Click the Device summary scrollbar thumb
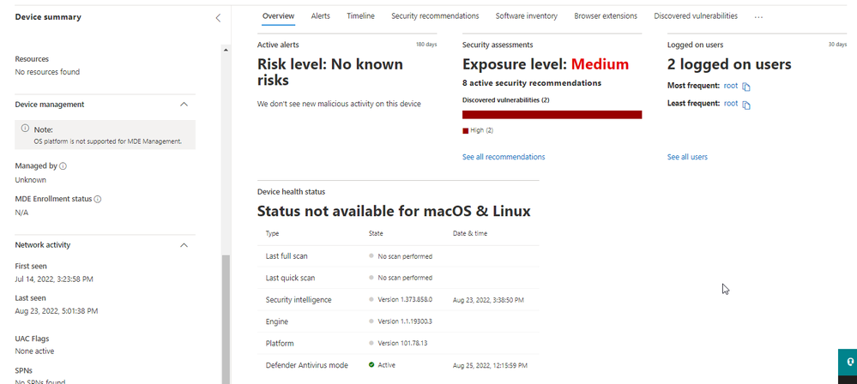This screenshot has width=857, height=384. [226, 320]
